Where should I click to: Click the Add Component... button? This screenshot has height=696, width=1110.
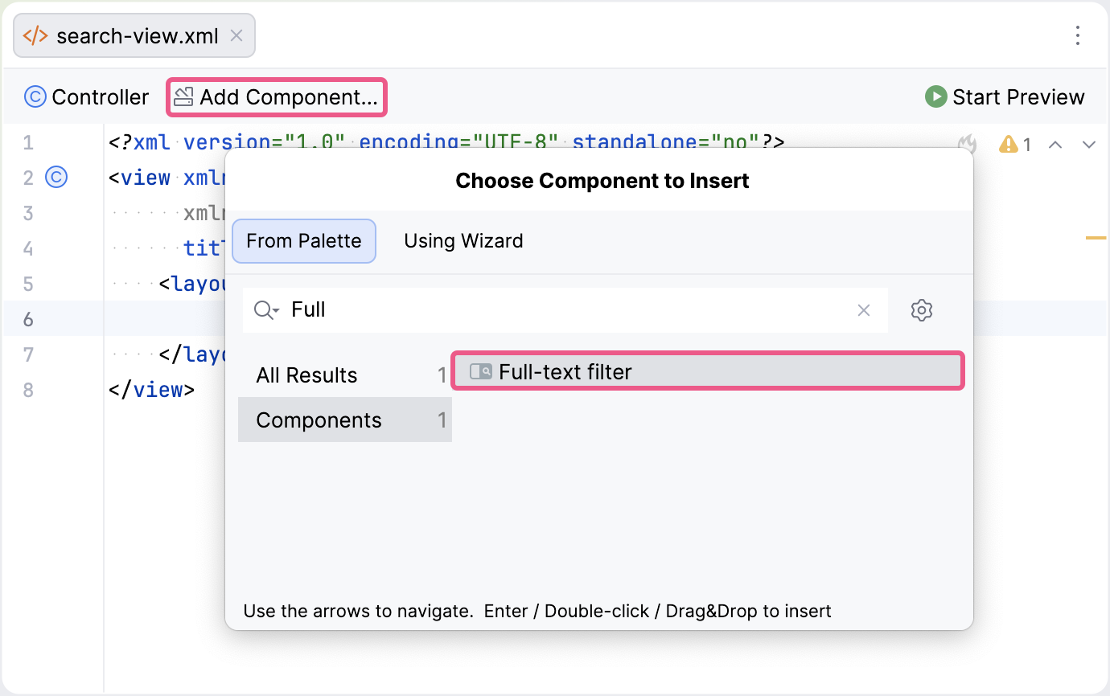[x=277, y=96]
